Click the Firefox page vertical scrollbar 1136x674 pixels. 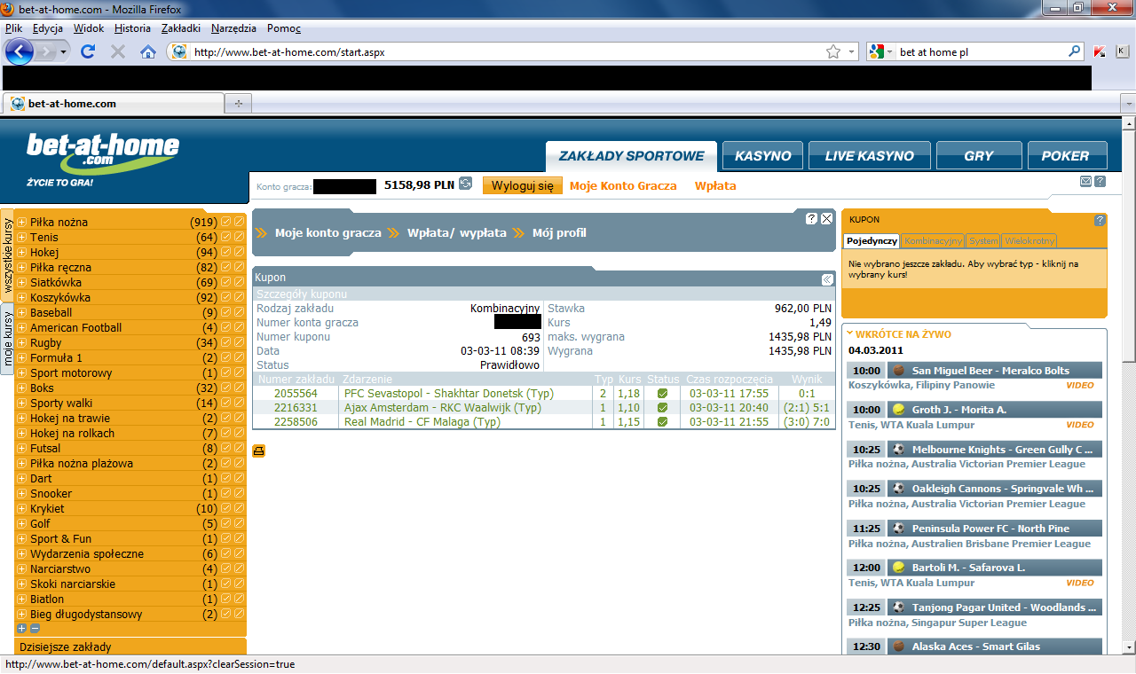[1128, 386]
